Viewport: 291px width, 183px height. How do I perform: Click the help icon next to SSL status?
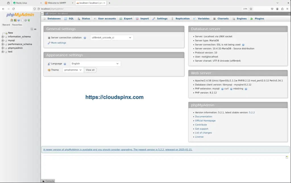point(243,44)
